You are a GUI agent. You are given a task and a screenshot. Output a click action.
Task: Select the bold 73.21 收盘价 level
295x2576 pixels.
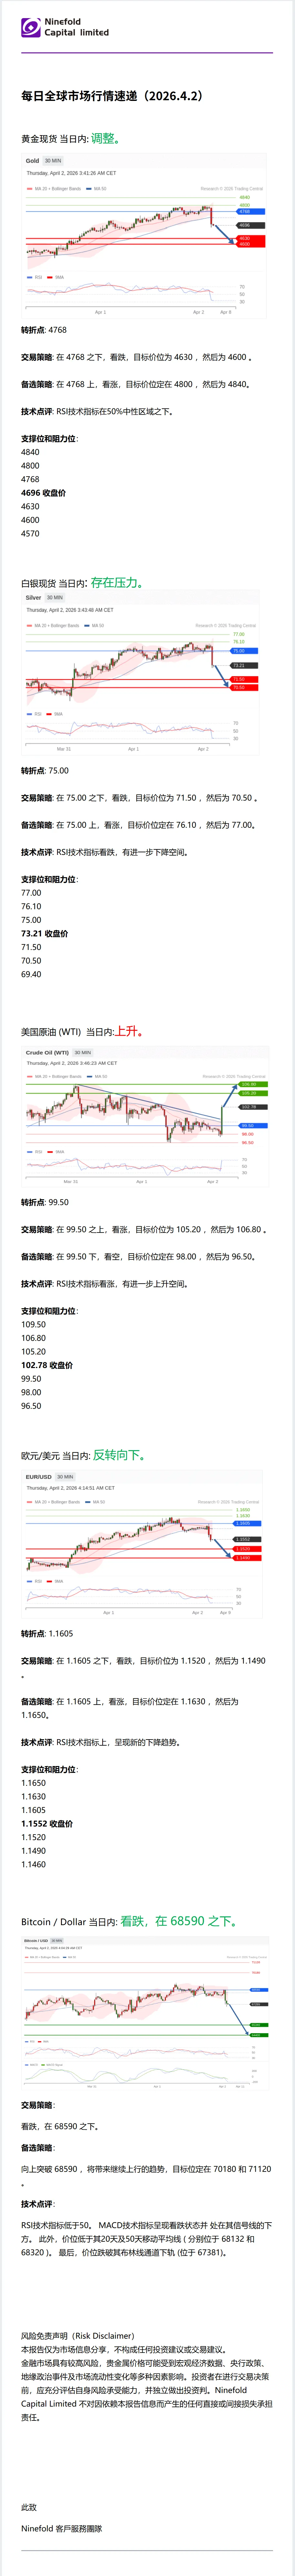[45, 934]
